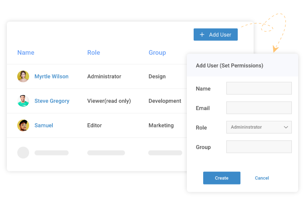Open Steve Gregory's name link

[52, 101]
